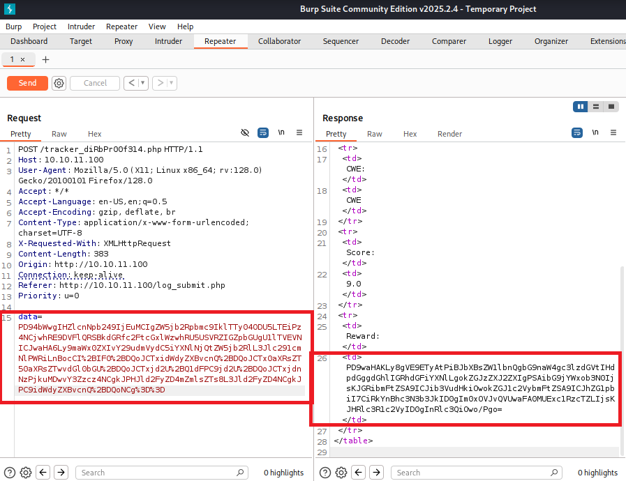This screenshot has height=481, width=626.
Task: Open search help icon in Request pane
Action: click(10, 473)
